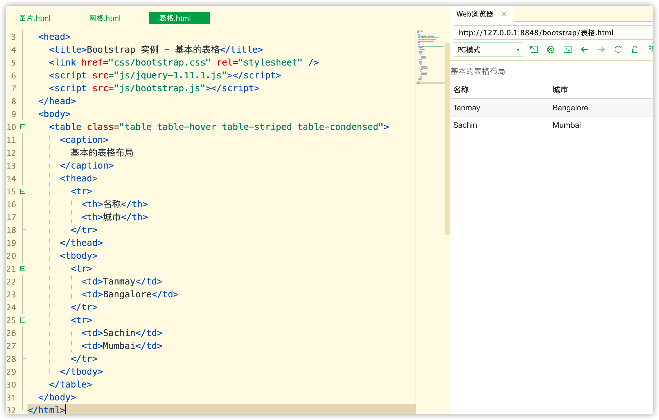
Task: Place cursor on the <head> tag
Action: (54, 37)
